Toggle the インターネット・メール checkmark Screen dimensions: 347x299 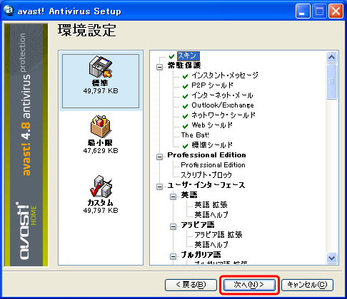click(x=185, y=96)
